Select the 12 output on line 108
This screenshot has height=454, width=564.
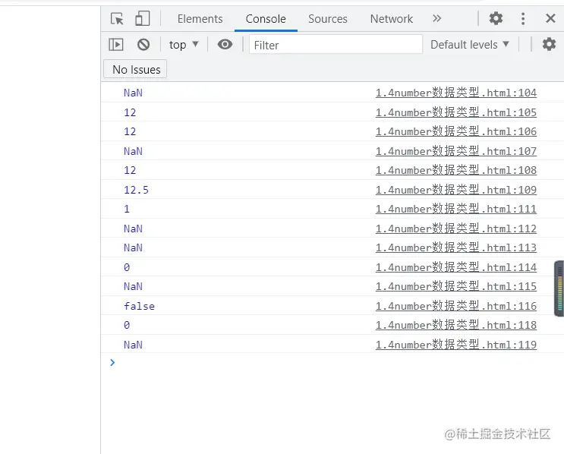coord(130,170)
